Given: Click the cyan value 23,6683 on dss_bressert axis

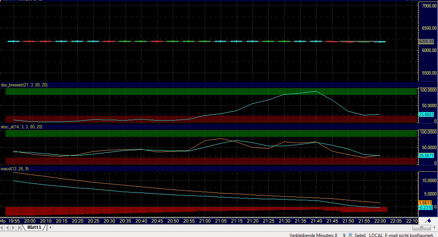Looking at the screenshot, I should [x=426, y=115].
